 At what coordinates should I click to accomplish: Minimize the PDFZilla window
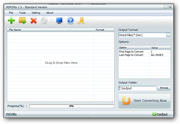(x=166, y=7)
